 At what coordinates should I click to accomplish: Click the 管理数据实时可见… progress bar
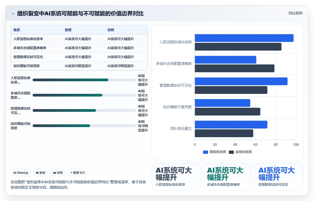click(x=84, y=110)
